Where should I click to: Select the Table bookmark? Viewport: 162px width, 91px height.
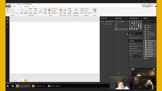point(121,26)
